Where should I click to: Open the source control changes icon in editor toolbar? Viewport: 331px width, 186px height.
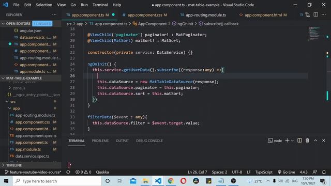click(308, 15)
